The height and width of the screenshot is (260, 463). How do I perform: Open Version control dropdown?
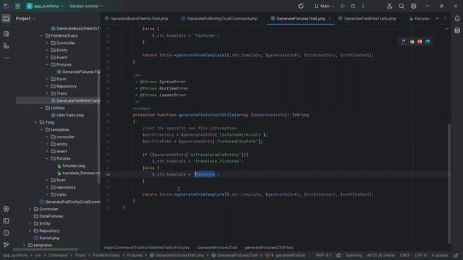(x=86, y=6)
